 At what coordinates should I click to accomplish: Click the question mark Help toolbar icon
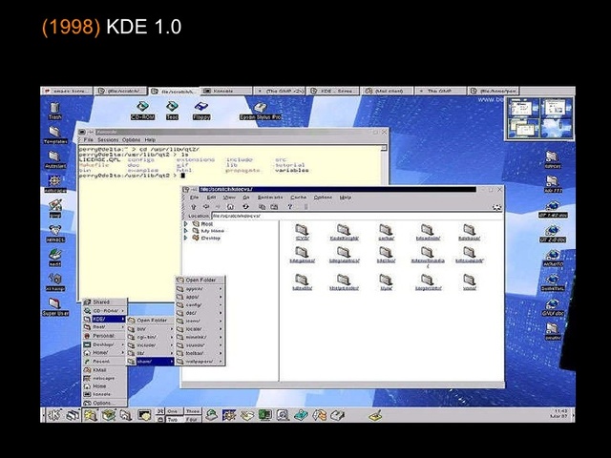290,207
